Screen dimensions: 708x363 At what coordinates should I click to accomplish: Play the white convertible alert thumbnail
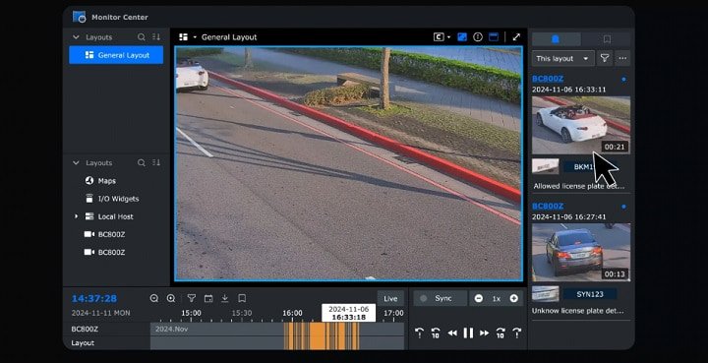[581, 125]
